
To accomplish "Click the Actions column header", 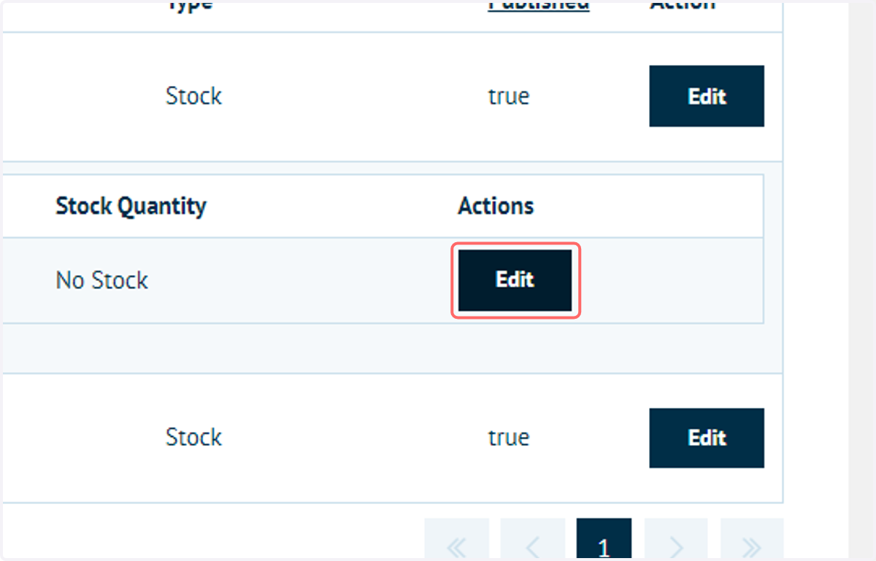I will [496, 206].
